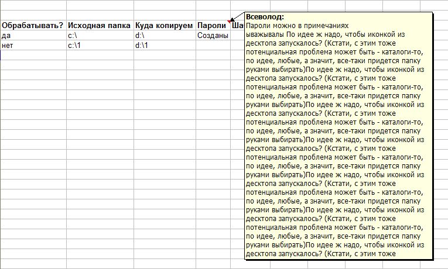The width and height of the screenshot is (448, 269).
Task: Select the 'Пароли' header cell
Action: pyautogui.click(x=213, y=25)
